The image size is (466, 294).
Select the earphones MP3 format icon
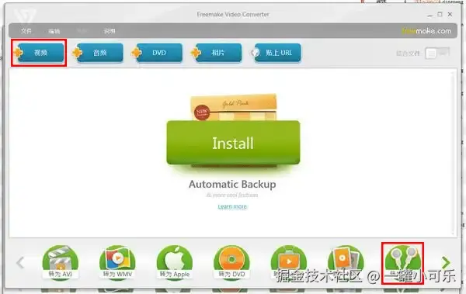402,262
